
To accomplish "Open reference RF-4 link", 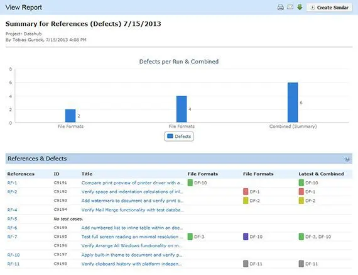I will pyautogui.click(x=12, y=210).
